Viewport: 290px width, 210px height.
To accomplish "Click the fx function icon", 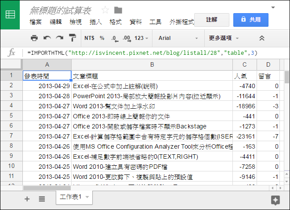I will [11, 53].
